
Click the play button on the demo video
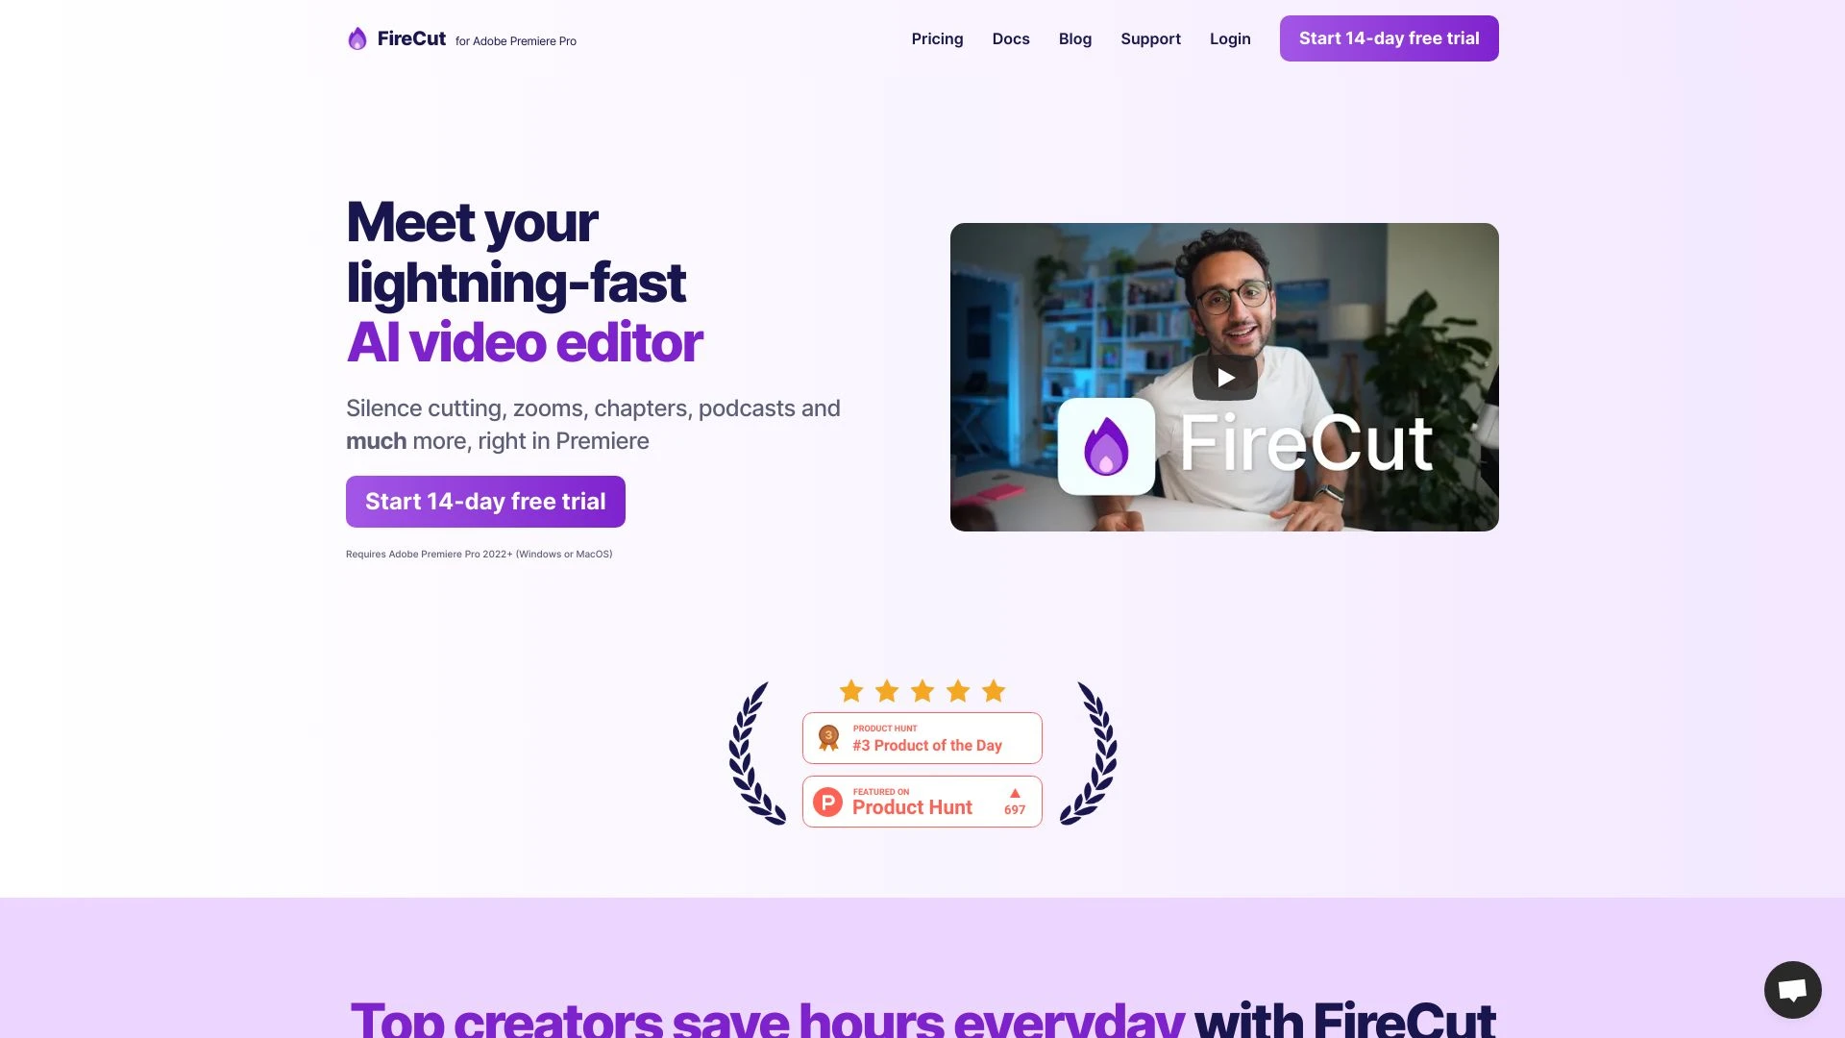(x=1223, y=375)
